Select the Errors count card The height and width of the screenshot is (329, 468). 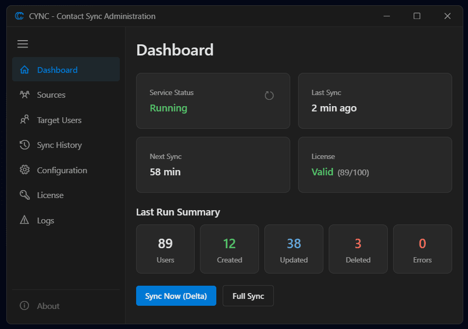422,249
